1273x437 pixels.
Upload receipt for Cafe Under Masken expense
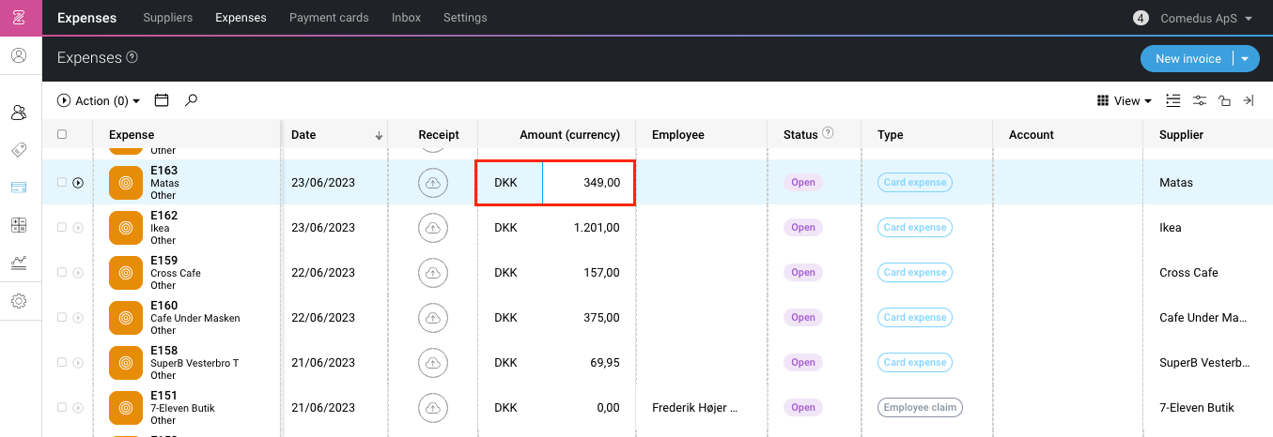click(x=433, y=318)
